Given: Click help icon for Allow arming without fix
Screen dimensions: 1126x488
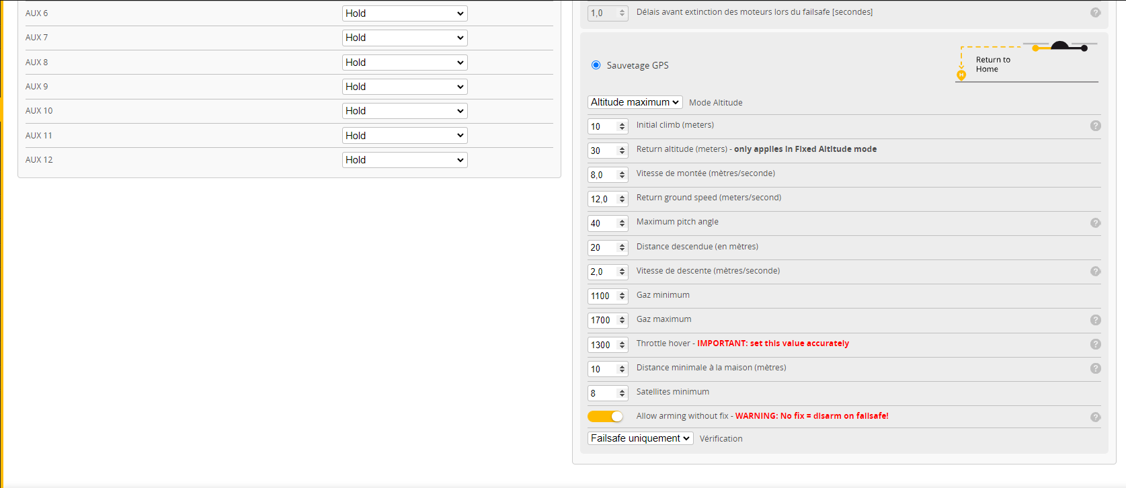Looking at the screenshot, I should 1095,417.
